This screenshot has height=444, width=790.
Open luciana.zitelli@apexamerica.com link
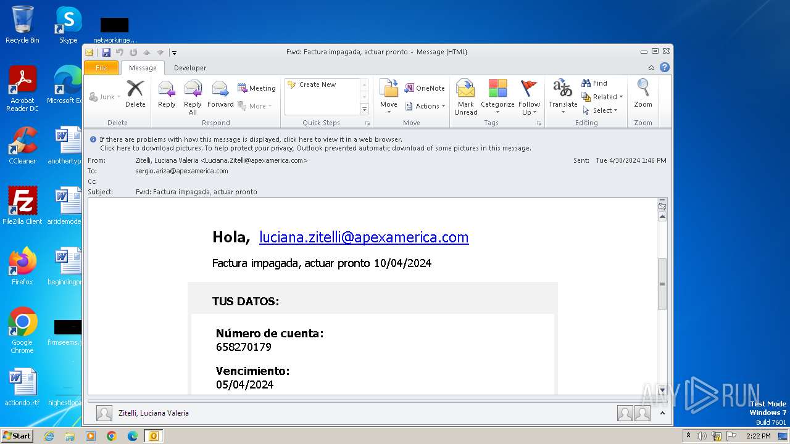pyautogui.click(x=364, y=237)
